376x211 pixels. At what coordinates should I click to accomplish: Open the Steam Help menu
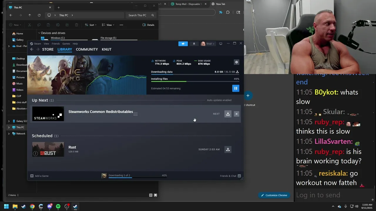tap(75, 44)
